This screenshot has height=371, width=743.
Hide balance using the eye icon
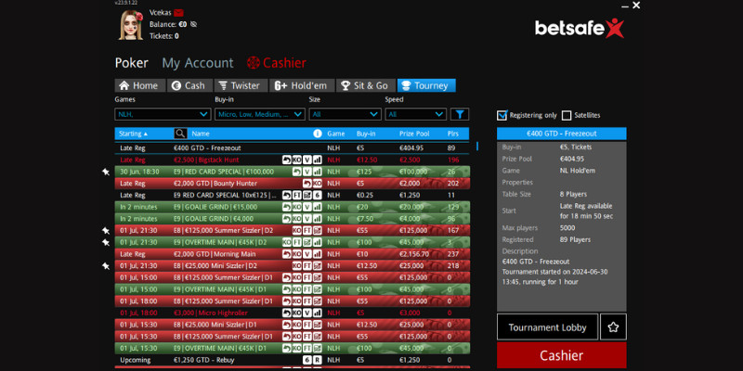coord(193,24)
